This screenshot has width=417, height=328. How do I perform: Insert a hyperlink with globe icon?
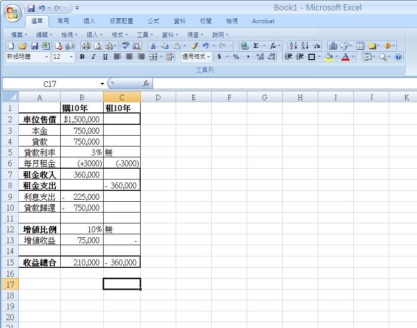(244, 46)
